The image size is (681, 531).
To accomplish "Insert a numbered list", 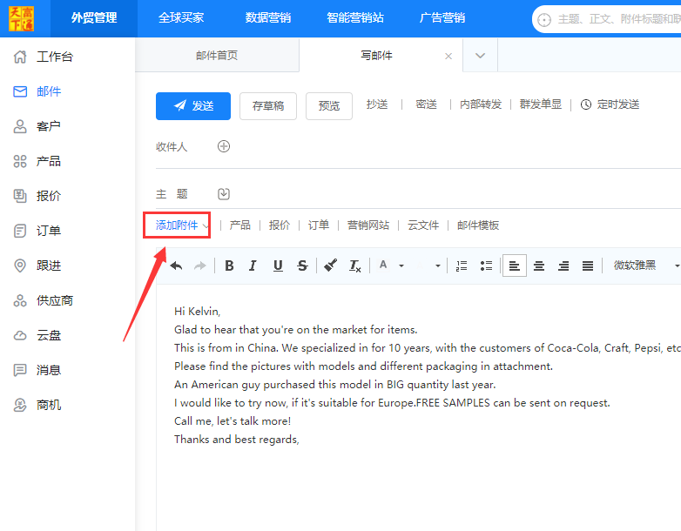I will click(462, 265).
